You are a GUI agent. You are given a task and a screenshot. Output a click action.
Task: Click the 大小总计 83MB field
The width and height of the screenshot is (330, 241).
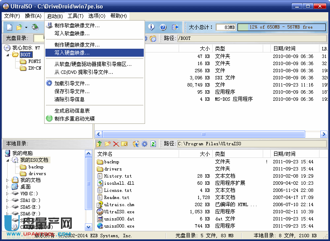point(226,27)
